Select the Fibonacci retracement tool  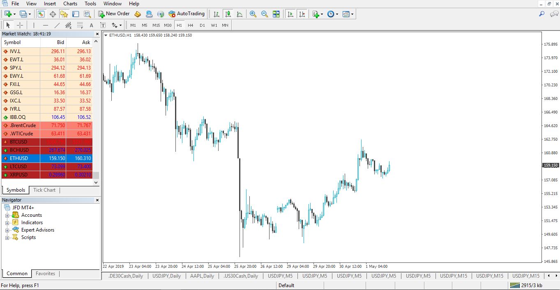click(x=80, y=25)
